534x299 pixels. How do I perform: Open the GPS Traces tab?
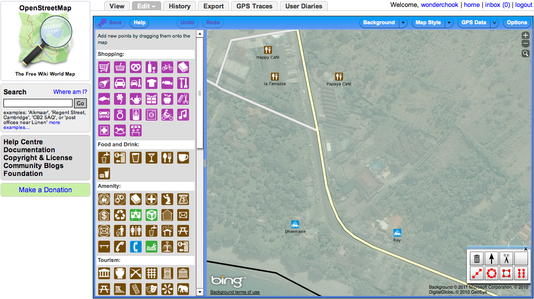click(x=254, y=6)
